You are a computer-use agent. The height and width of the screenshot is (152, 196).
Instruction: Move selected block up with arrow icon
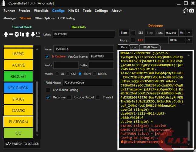tap(27, 34)
